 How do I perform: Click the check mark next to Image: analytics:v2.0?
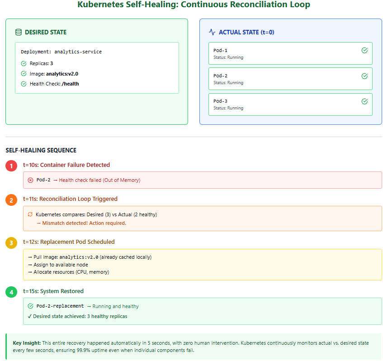(x=24, y=74)
